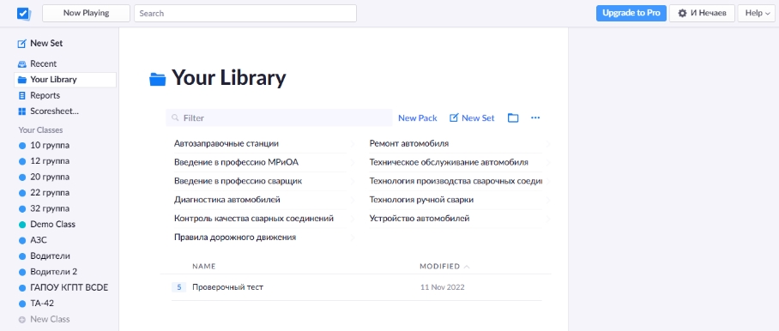This screenshot has height=331, width=779.
Task: Toggle sort order arrow next to MODIFIED
Action: click(x=467, y=267)
